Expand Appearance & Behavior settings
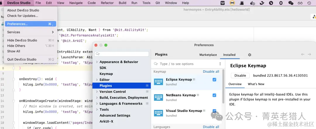 click(x=97, y=62)
